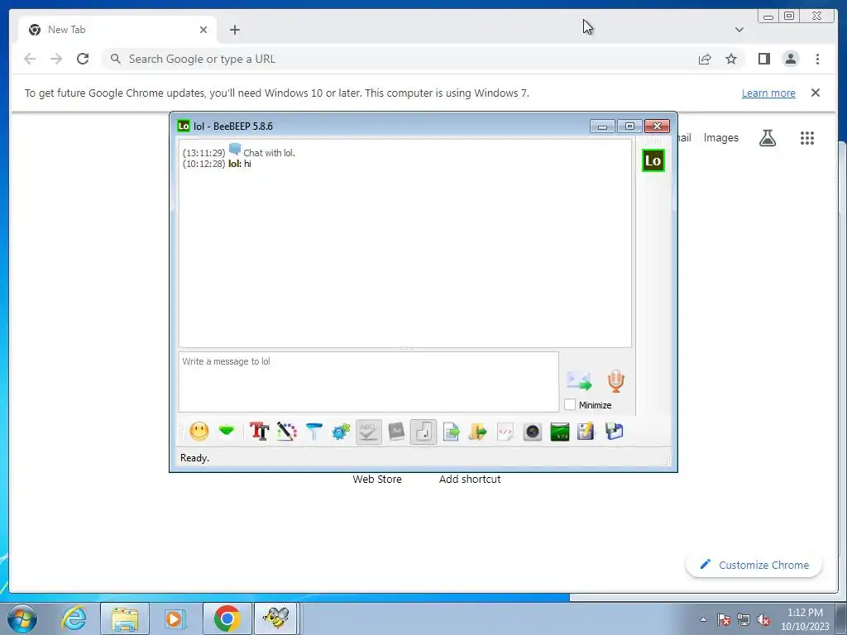
Task: Click the BeeBEEP title bar Lo icon
Action: tap(184, 126)
